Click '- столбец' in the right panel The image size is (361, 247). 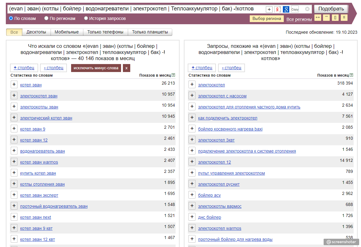click(x=232, y=68)
